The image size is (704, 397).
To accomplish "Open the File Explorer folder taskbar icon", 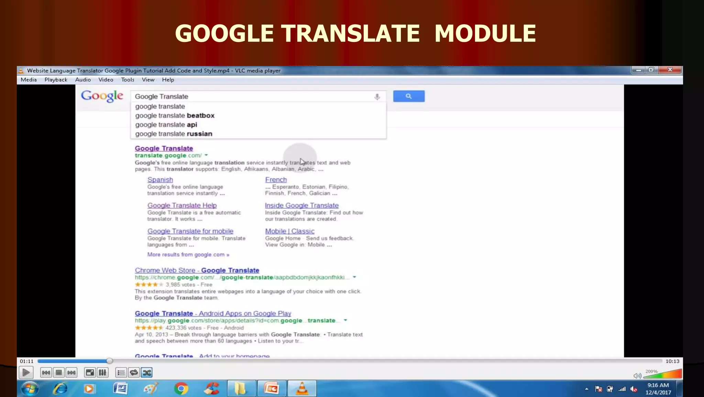I will (241, 389).
